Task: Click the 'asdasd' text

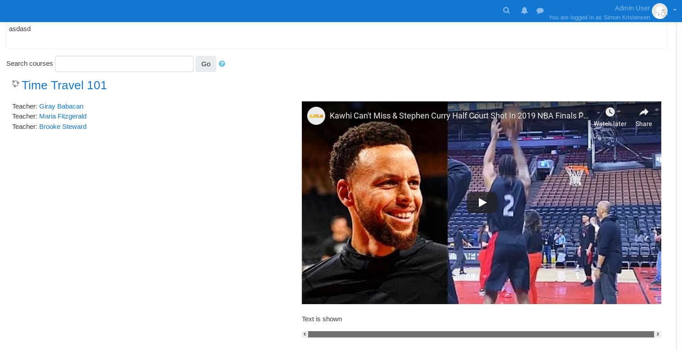Action: tap(20, 29)
